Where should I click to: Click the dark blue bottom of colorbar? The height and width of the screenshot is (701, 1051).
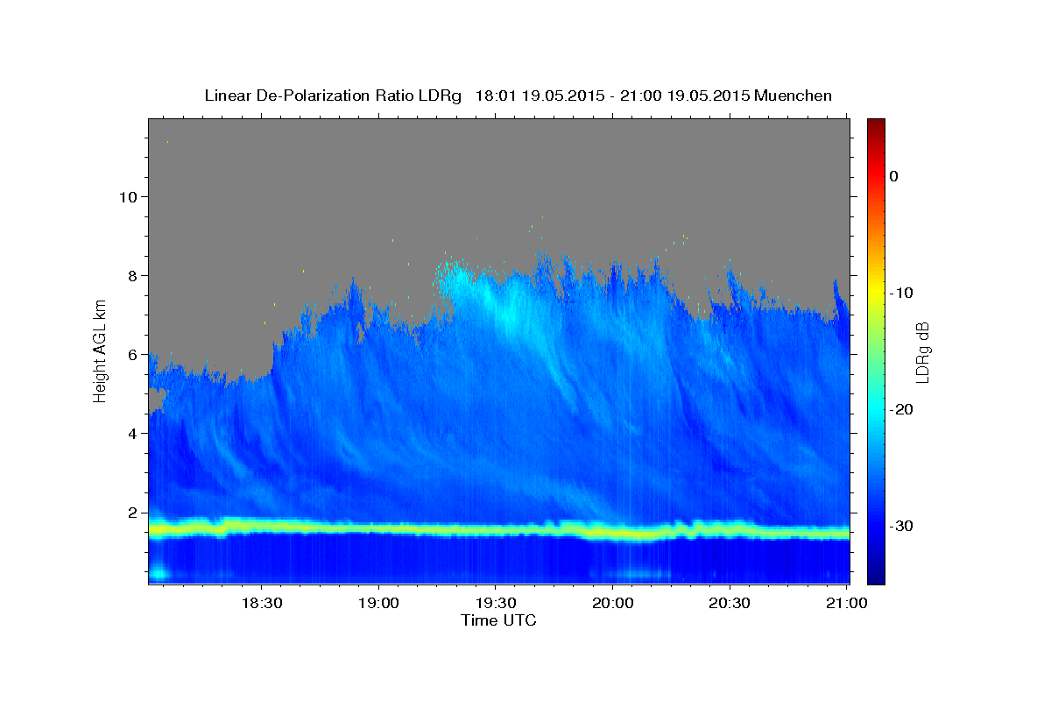(x=876, y=574)
